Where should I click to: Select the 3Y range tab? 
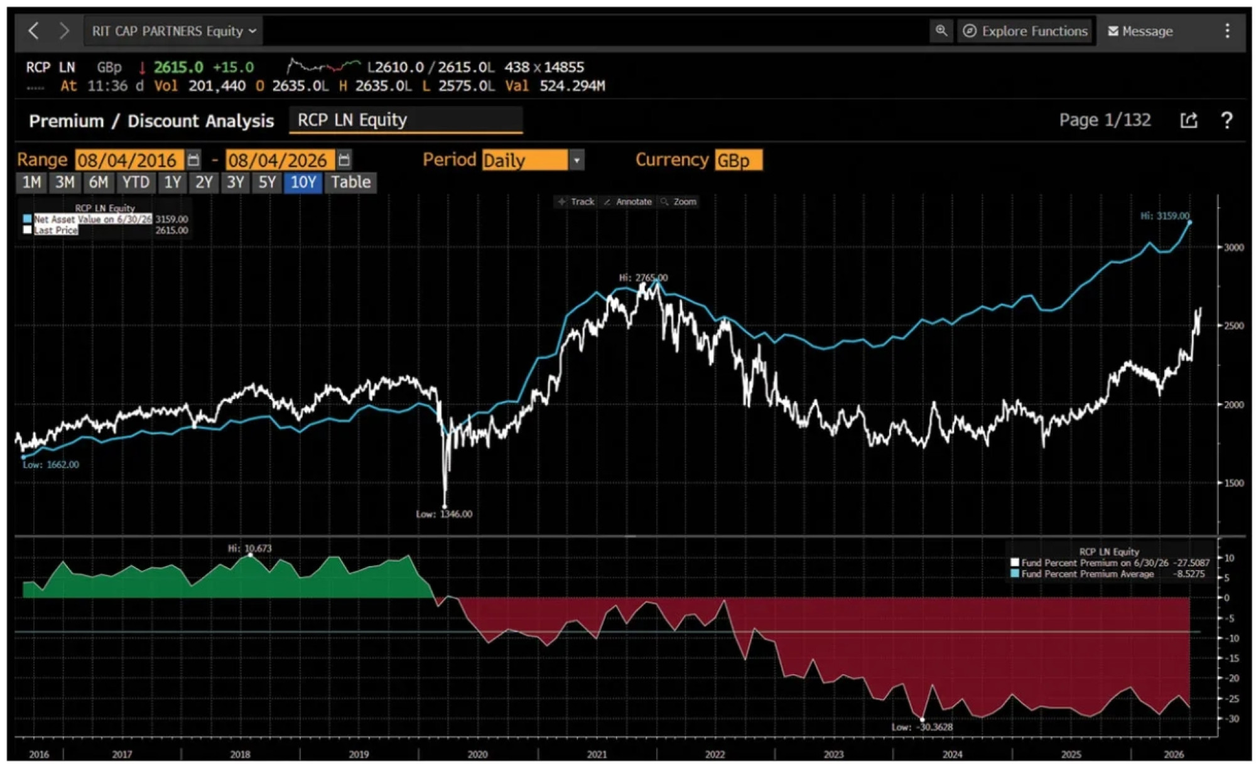click(235, 183)
